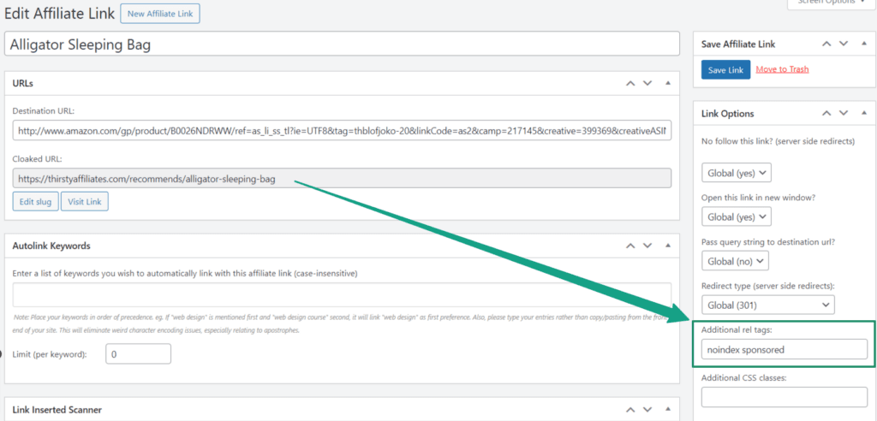877x421 pixels.
Task: Click the Link Inserted Scanner title
Action: pyautogui.click(x=57, y=409)
